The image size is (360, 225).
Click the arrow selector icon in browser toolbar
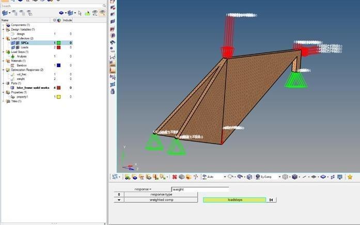(80, 13)
